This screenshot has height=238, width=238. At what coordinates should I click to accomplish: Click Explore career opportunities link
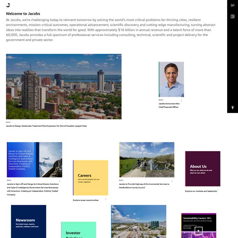[86, 200]
